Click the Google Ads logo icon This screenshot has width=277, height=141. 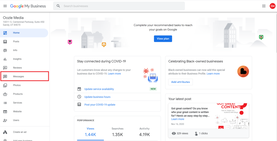tap(5, 132)
